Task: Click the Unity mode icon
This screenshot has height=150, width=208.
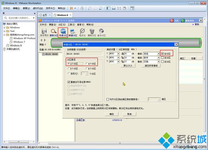Action: point(124,8)
